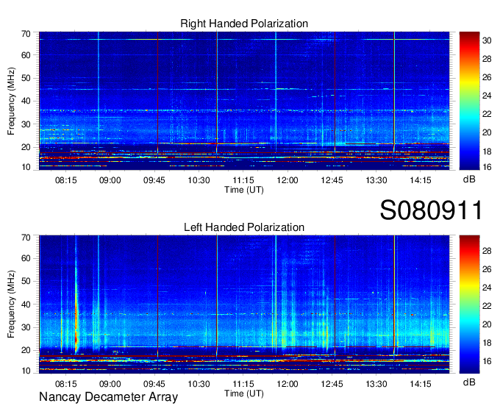Viewport: 500px width, 406px height.
Task: Click 'Frequency (MHz)' label of upper plot
Action: pos(11,101)
